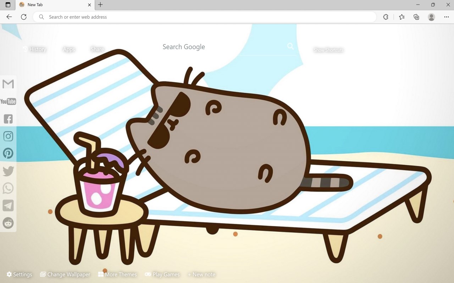Open the History link
The width and height of the screenshot is (454, 283).
(x=34, y=49)
